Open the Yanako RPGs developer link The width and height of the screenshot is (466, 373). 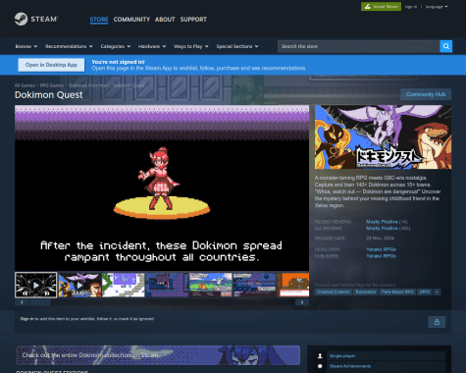tap(381, 249)
